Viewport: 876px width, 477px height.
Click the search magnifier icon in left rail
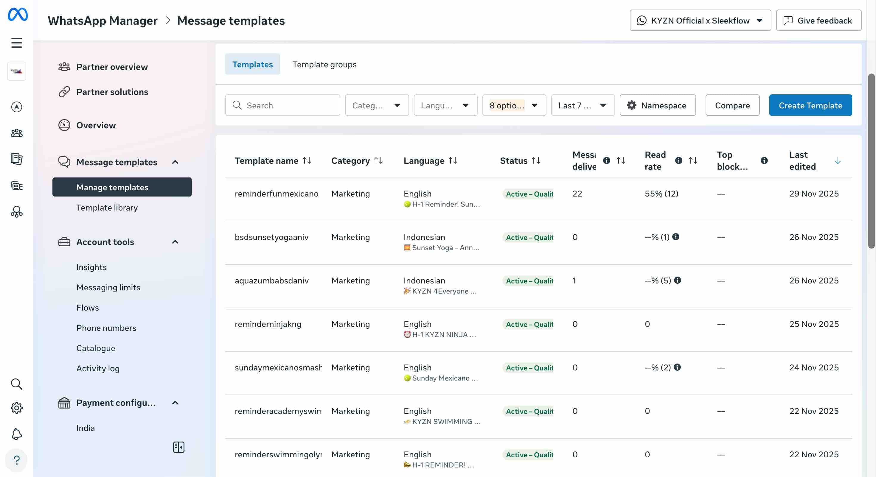coord(17,384)
